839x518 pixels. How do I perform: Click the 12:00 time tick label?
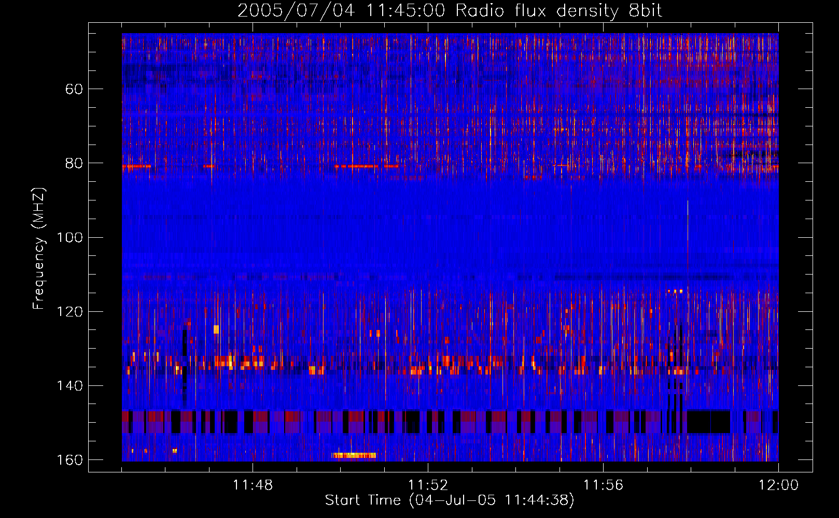point(778,485)
